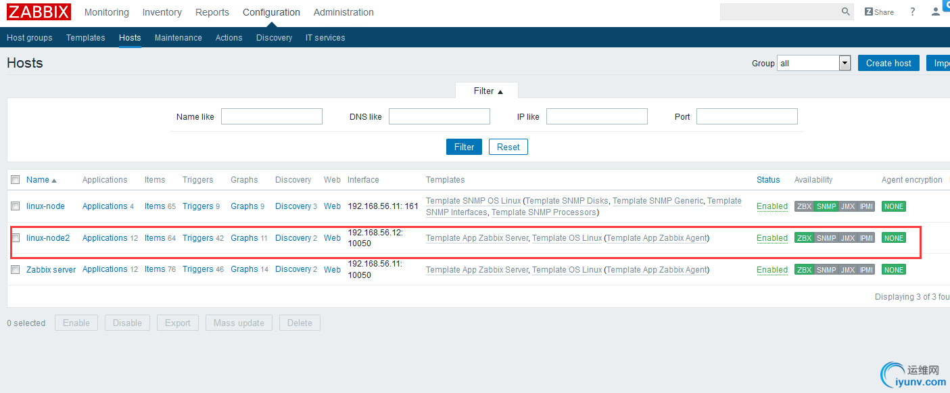Open Template App Zabbix Agent for Zabbix server
This screenshot has height=393, width=950.
[657, 270]
